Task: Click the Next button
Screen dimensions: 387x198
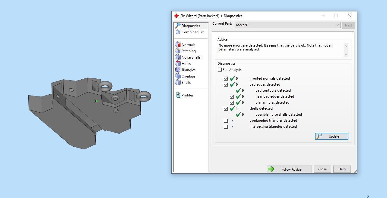Action: (x=348, y=25)
